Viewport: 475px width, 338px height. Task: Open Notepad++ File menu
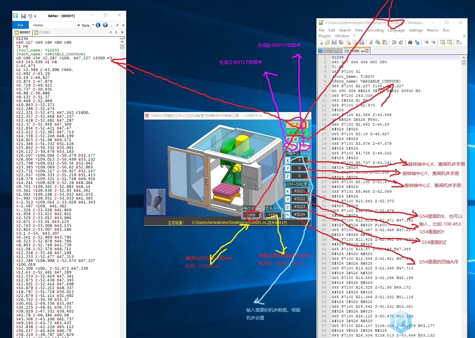321,30
